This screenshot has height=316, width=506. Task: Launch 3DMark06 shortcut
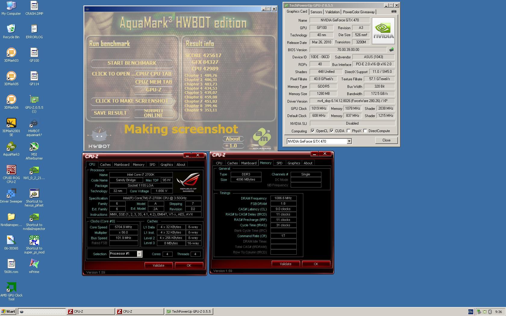click(11, 102)
